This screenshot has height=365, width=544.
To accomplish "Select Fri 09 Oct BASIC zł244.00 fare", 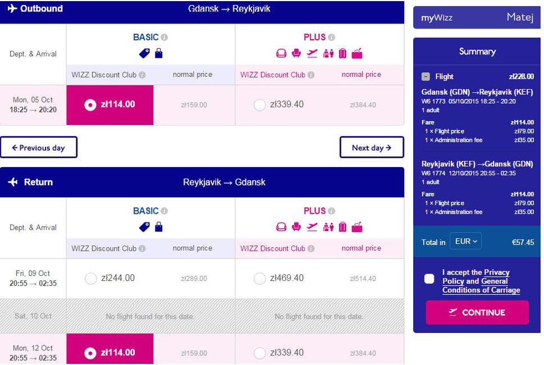I will click(x=90, y=278).
